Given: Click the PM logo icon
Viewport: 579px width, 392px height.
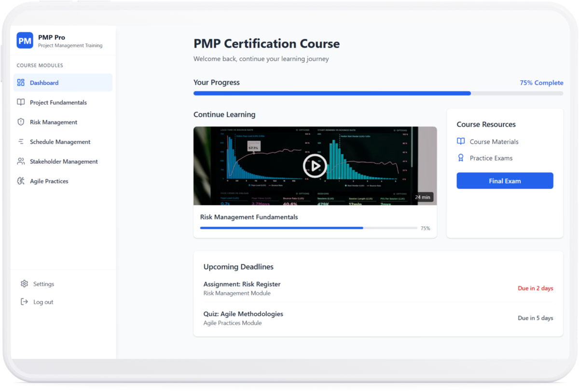Looking at the screenshot, I should click(x=25, y=41).
